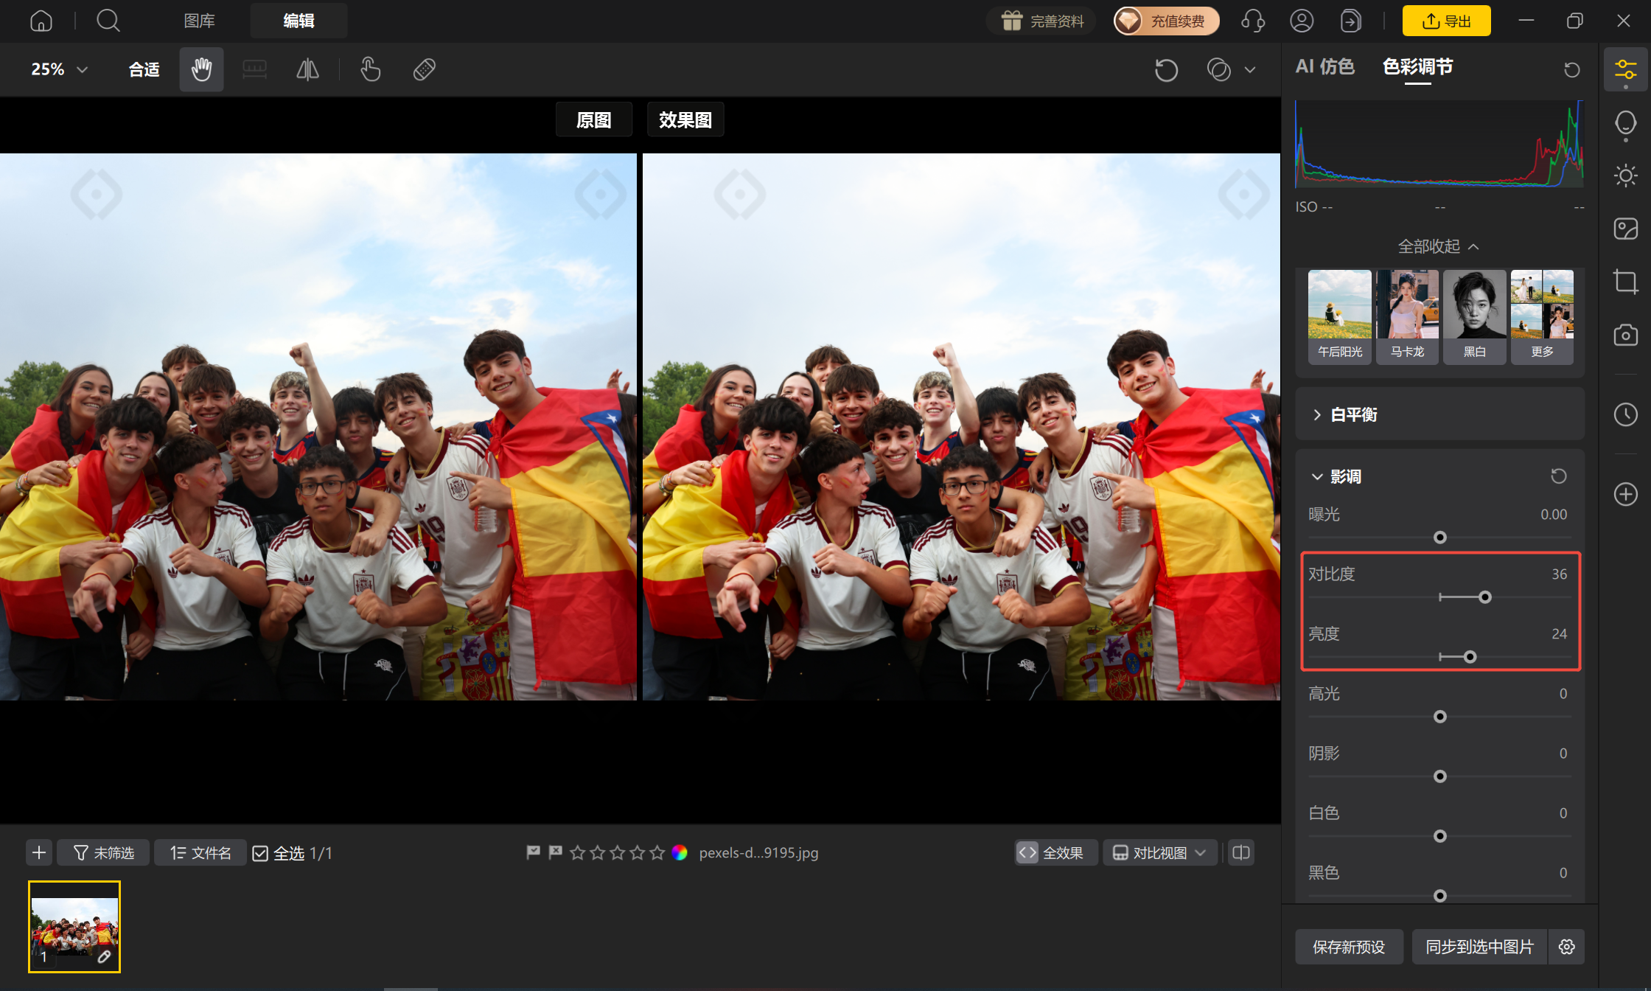
Task: Toggle the 全效果 view button
Action: coord(1055,853)
